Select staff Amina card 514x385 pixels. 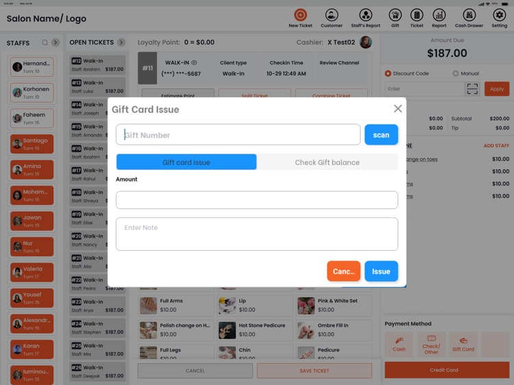(32, 170)
